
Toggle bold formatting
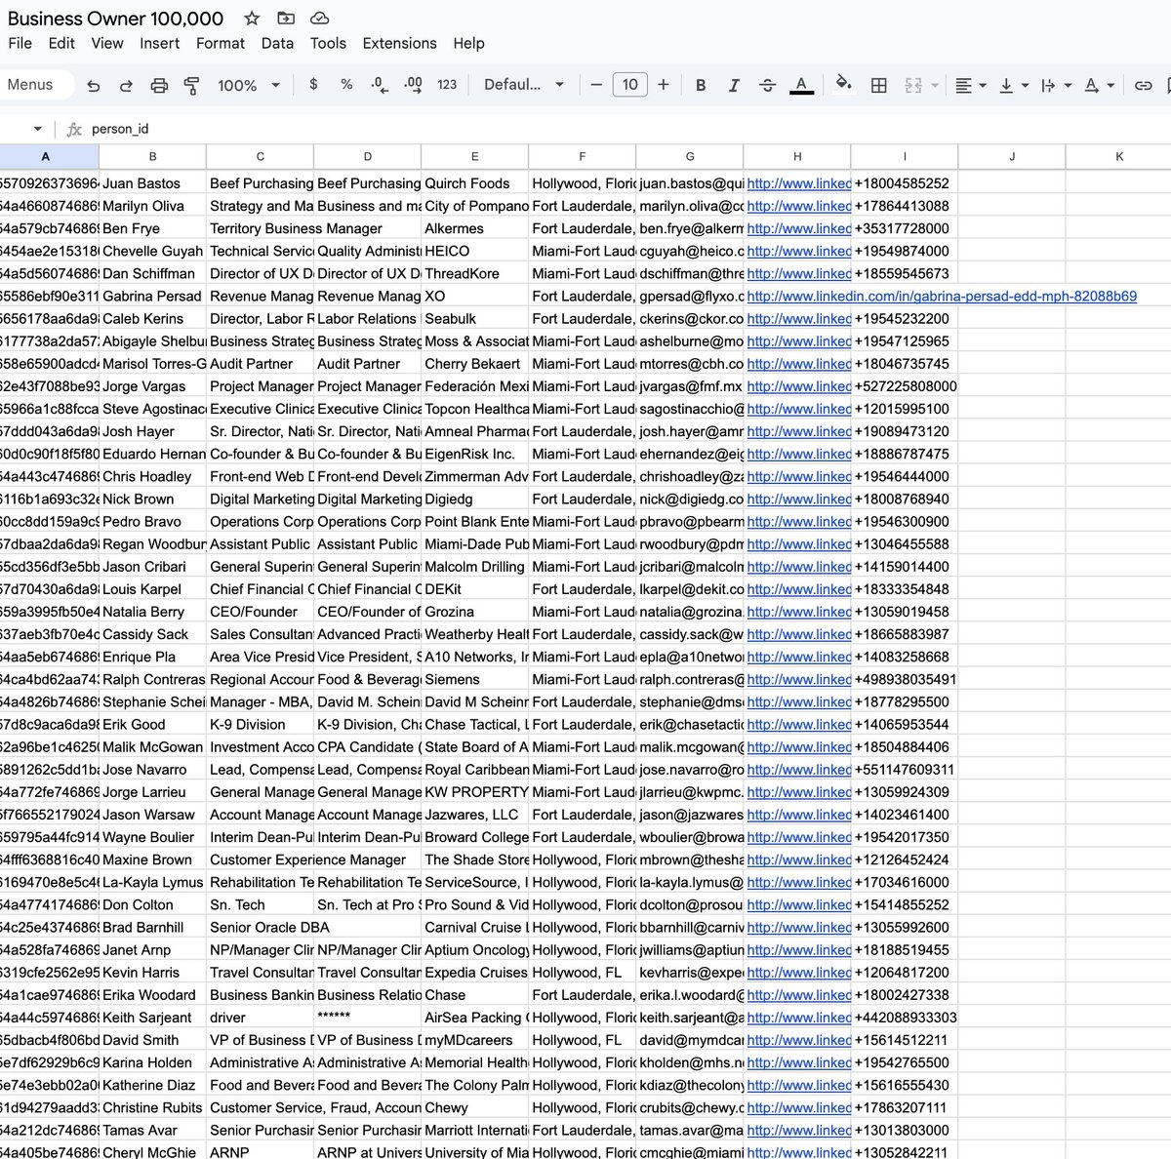click(701, 86)
